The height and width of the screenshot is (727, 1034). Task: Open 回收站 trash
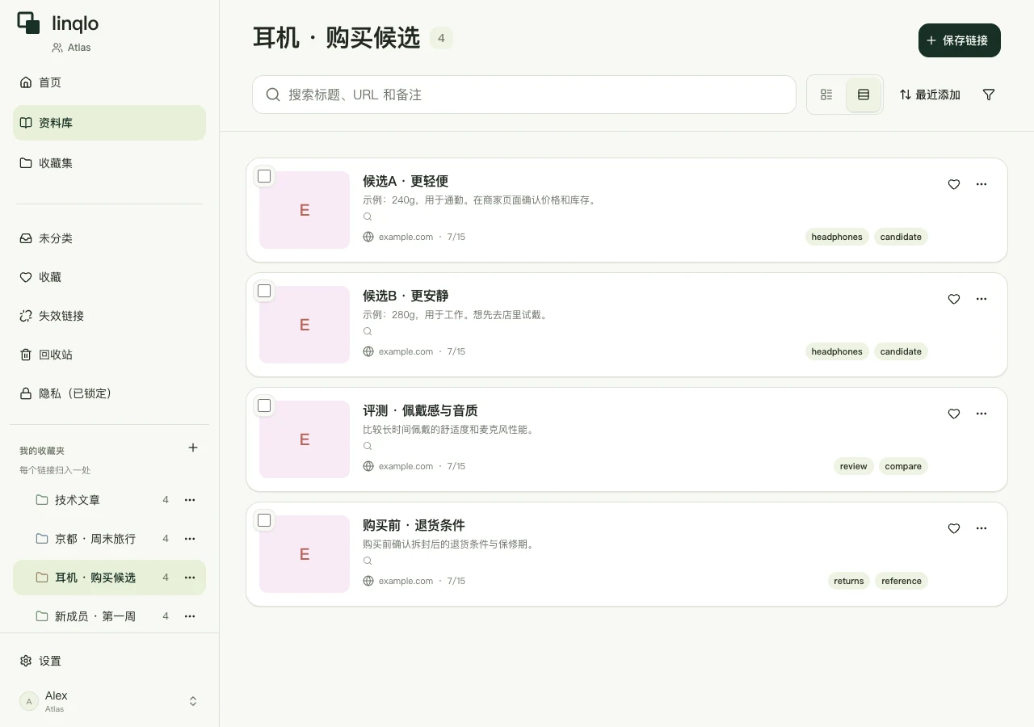click(109, 355)
